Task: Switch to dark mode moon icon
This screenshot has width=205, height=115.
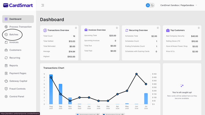Action: click(x=152, y=5)
